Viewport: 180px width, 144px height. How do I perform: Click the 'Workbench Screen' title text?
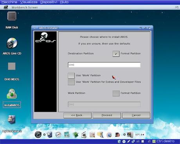[x=25, y=7]
